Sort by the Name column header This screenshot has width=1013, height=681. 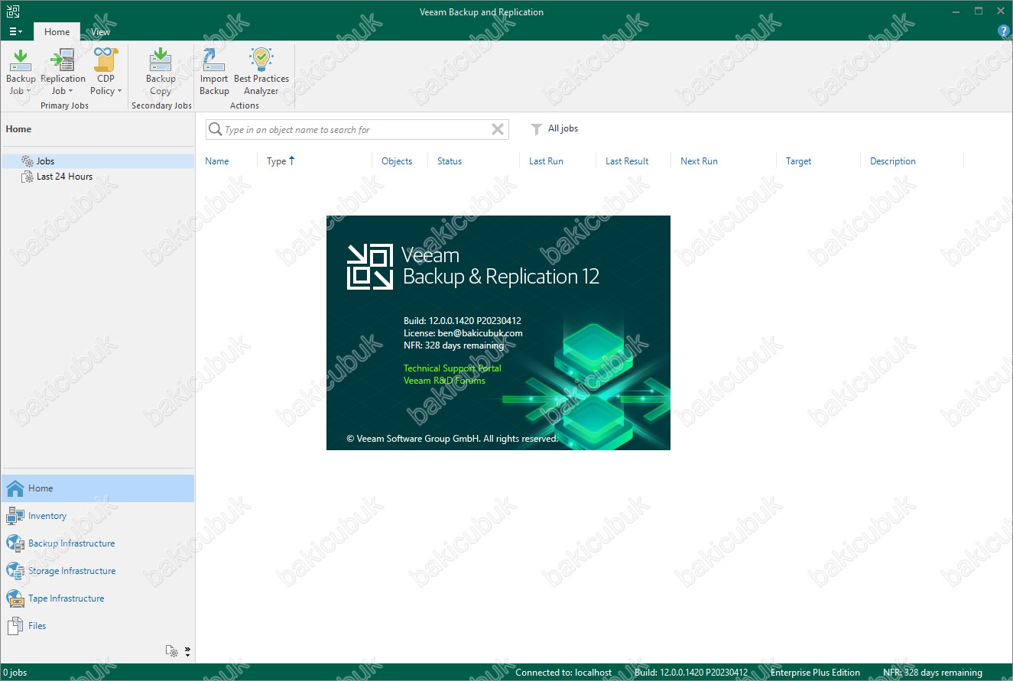217,161
